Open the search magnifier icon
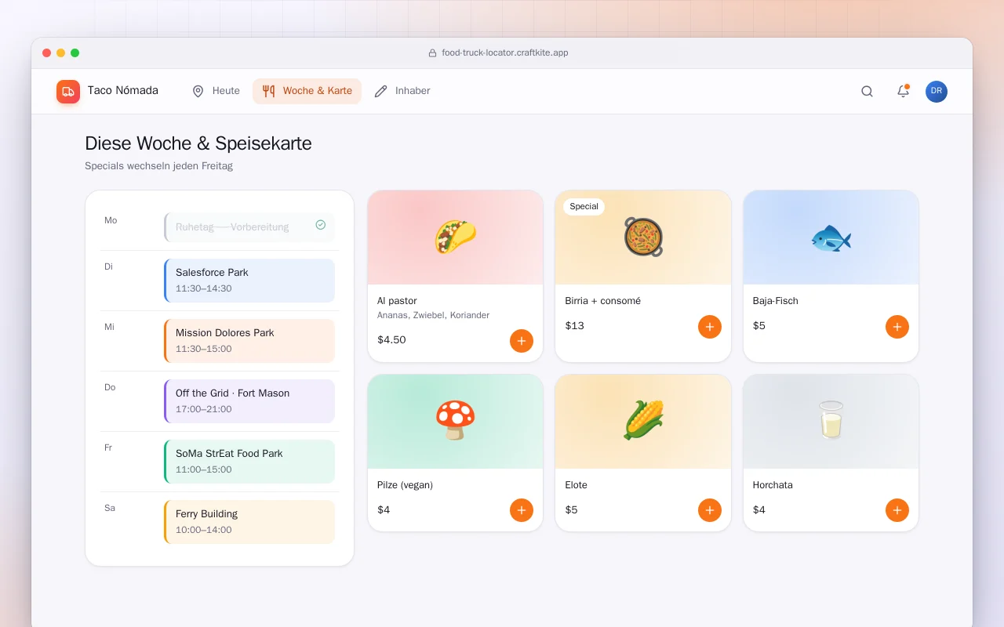Image resolution: width=1004 pixels, height=627 pixels. point(867,91)
